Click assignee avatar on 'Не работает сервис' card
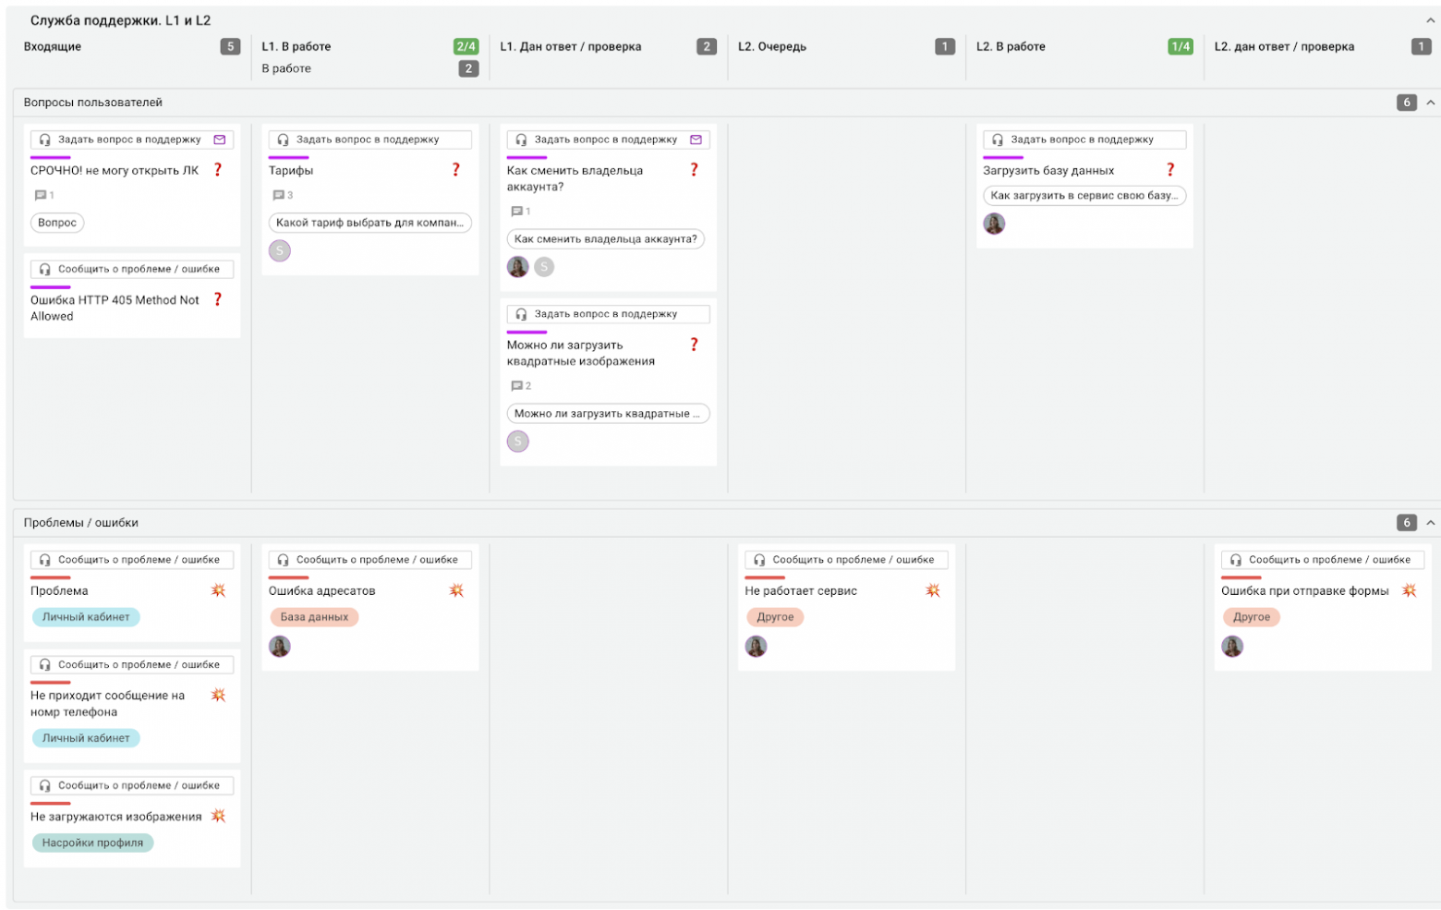Screen dimensions: 1441x910 pyautogui.click(x=756, y=647)
